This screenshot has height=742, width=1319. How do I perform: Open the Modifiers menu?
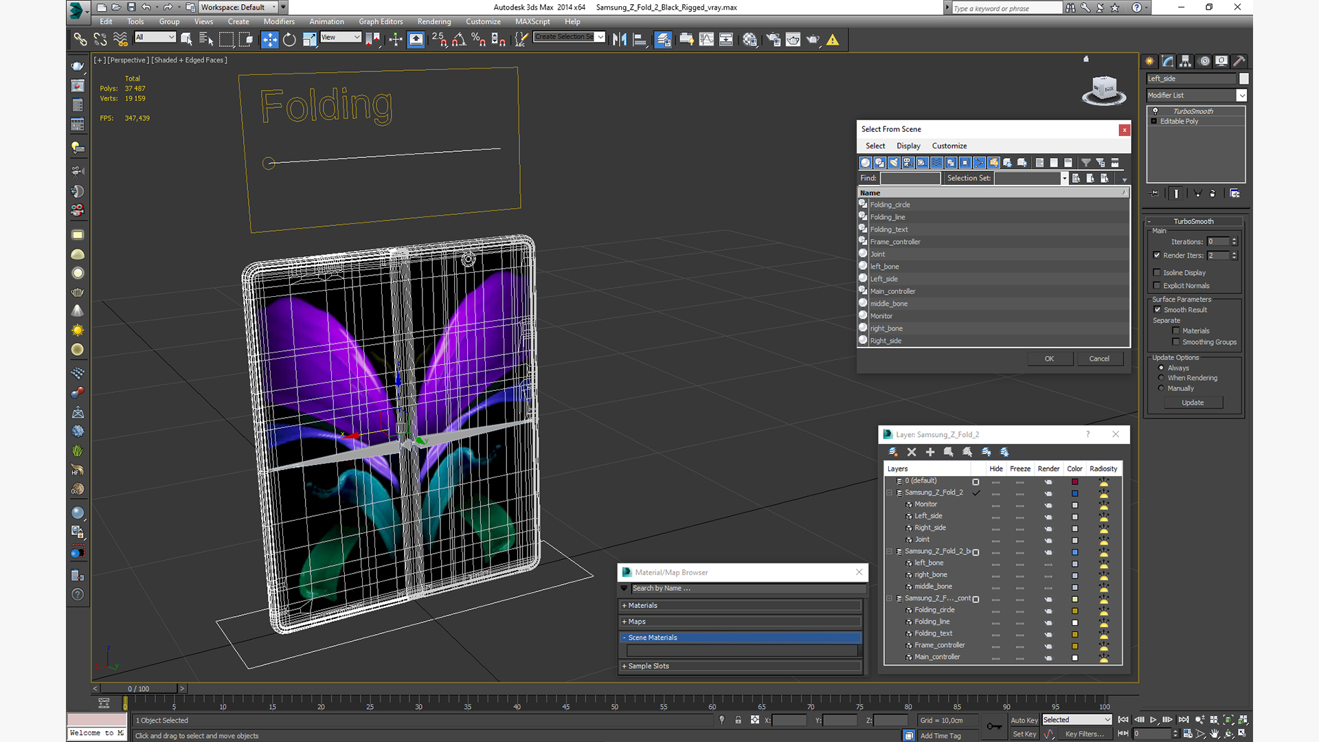coord(279,21)
